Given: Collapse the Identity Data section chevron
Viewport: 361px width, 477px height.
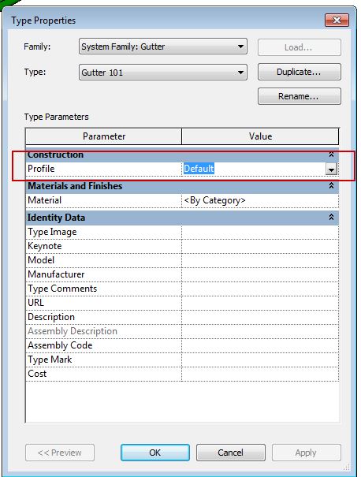Looking at the screenshot, I should (x=331, y=217).
